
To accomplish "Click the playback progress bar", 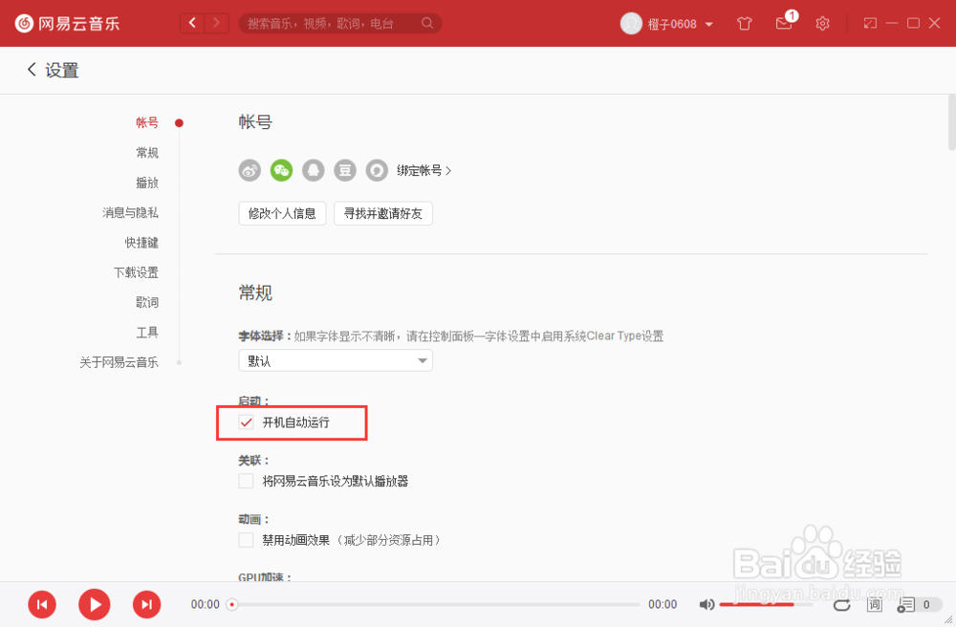I will pos(434,604).
